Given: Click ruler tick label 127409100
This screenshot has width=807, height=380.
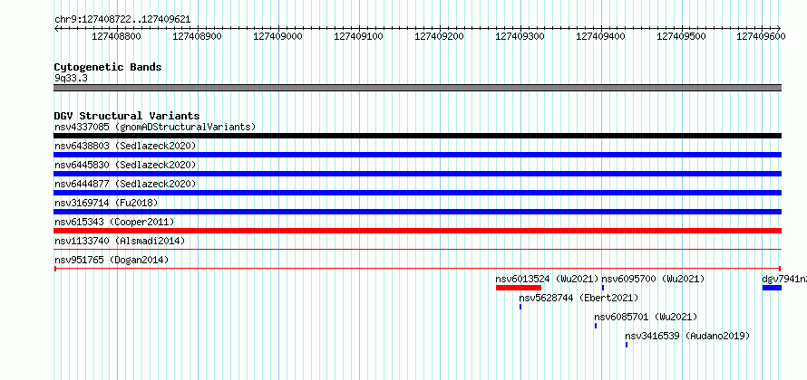Looking at the screenshot, I should [359, 36].
